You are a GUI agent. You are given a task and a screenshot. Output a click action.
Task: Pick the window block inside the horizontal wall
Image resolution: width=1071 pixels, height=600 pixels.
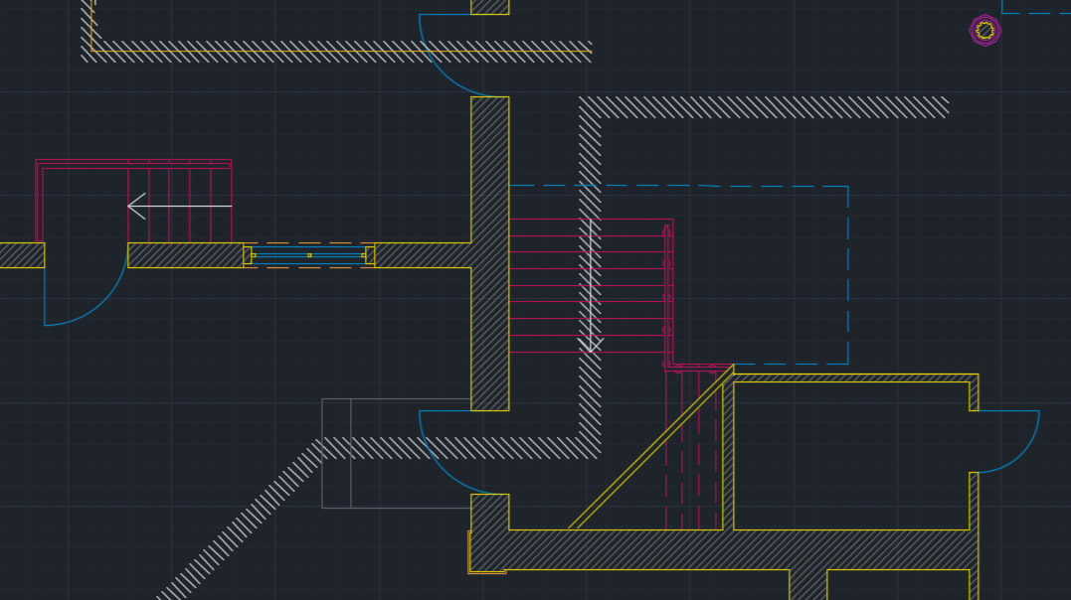(x=308, y=255)
